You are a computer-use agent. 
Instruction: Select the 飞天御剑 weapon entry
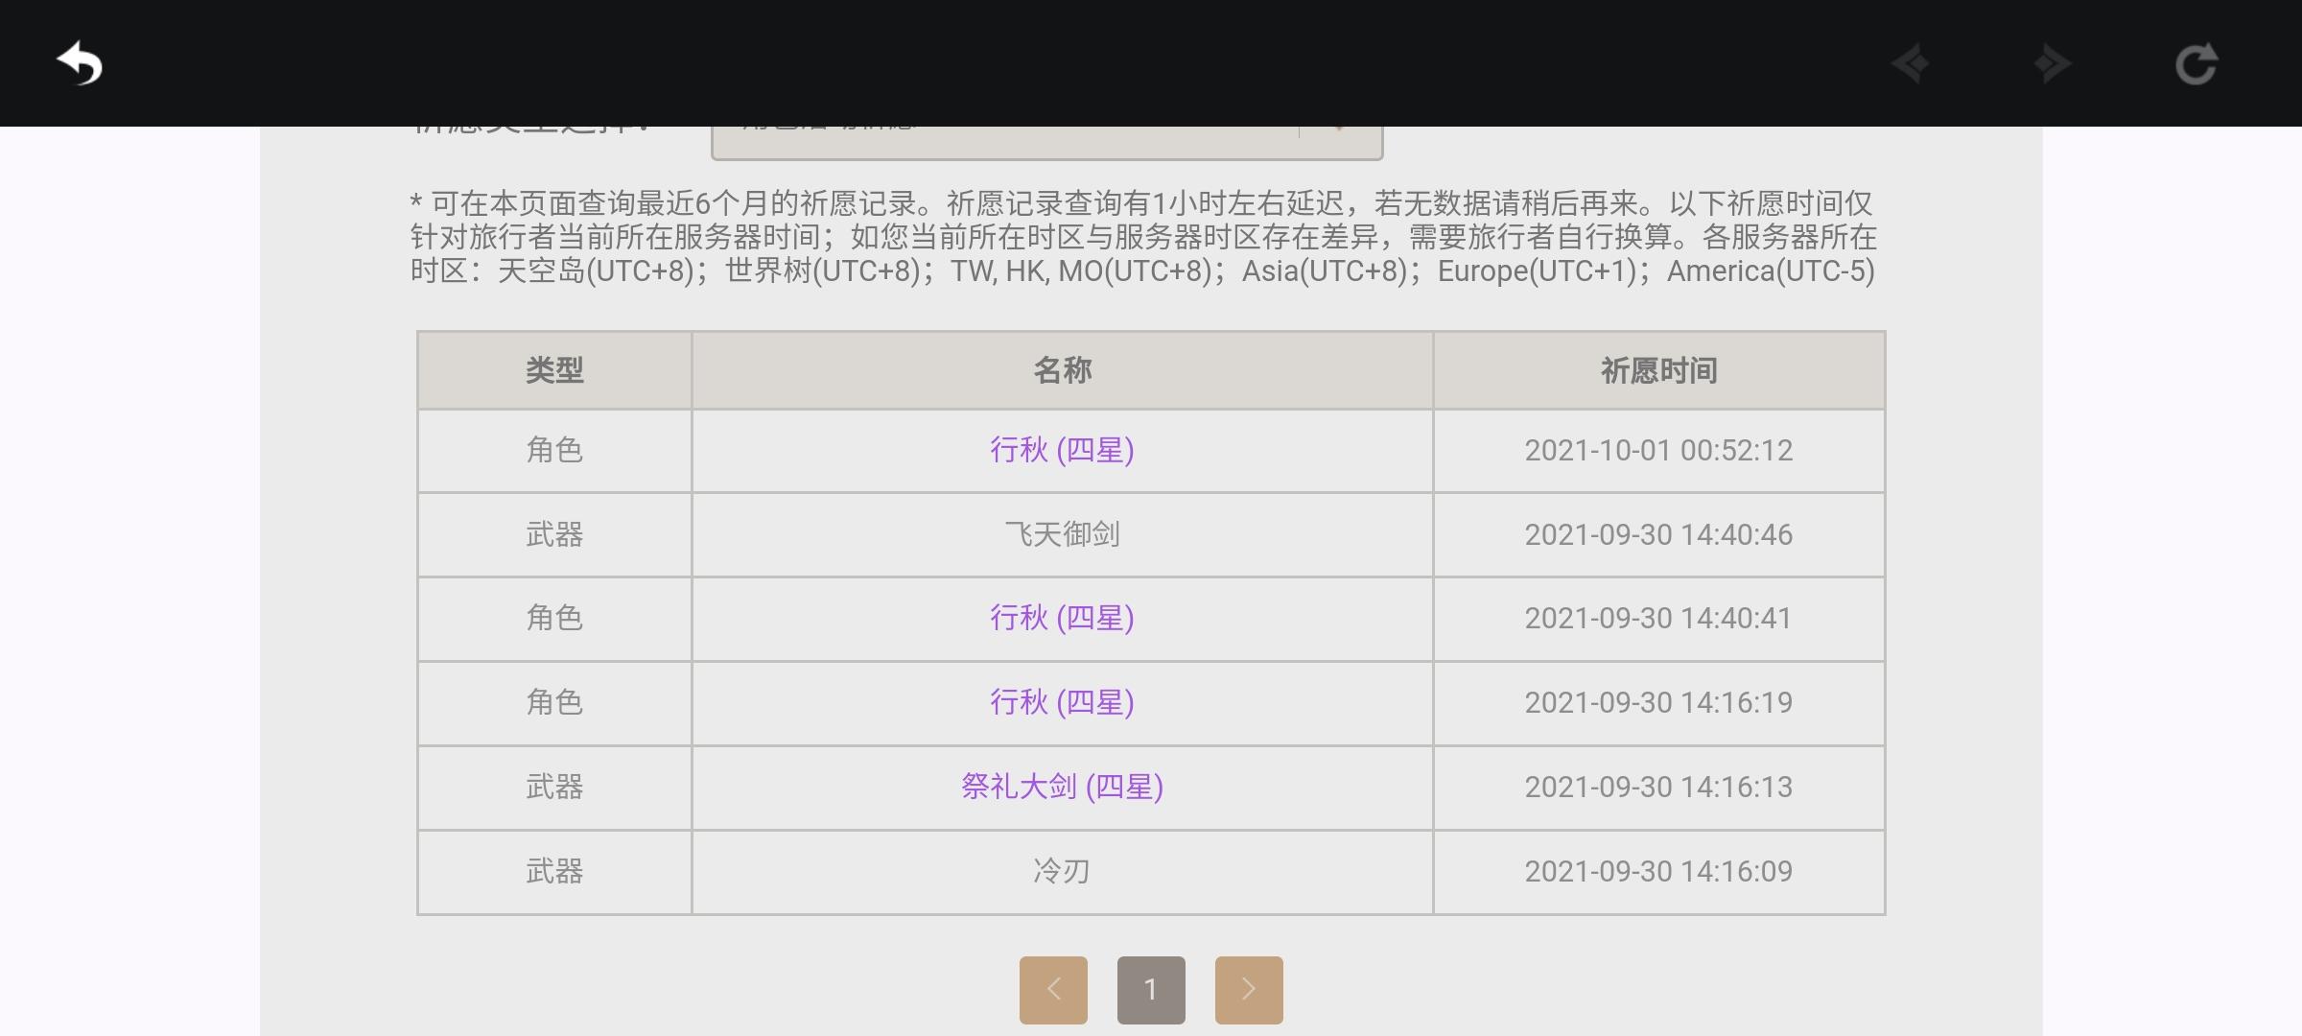pyautogui.click(x=1062, y=534)
